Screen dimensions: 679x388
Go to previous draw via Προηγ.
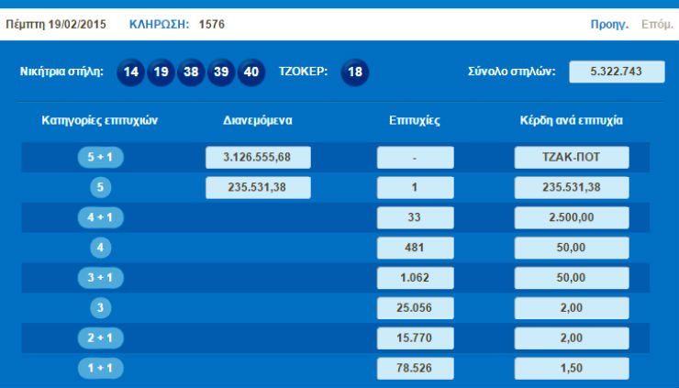[609, 24]
